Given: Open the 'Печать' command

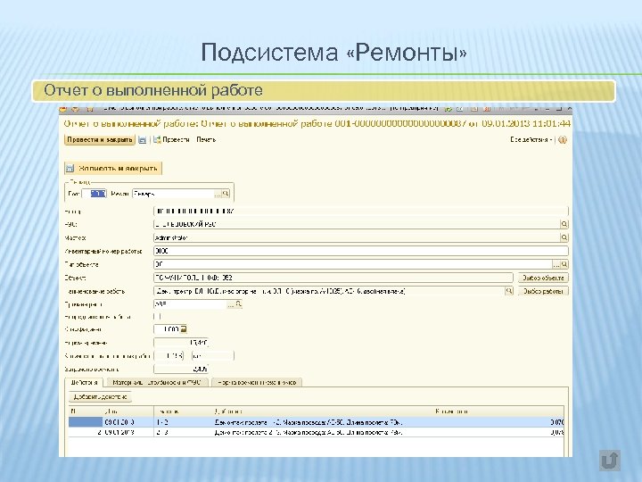Looking at the screenshot, I should coord(206,140).
